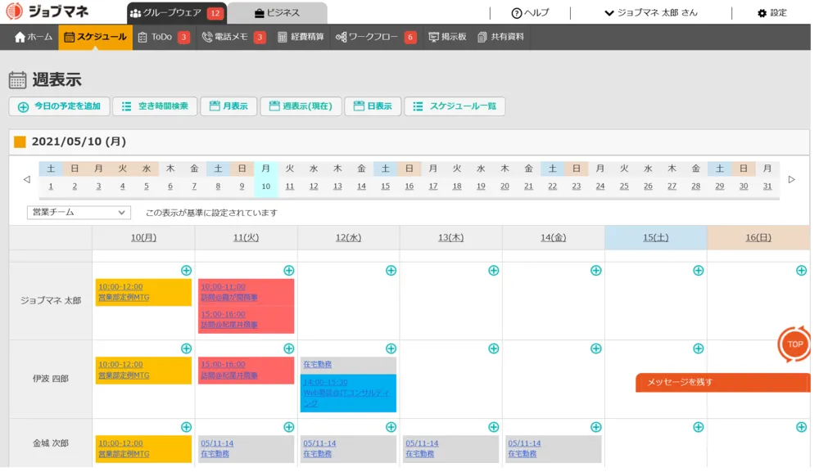The height and width of the screenshot is (472, 819).
Task: Open the 13(木) column header
Action: [x=450, y=238]
